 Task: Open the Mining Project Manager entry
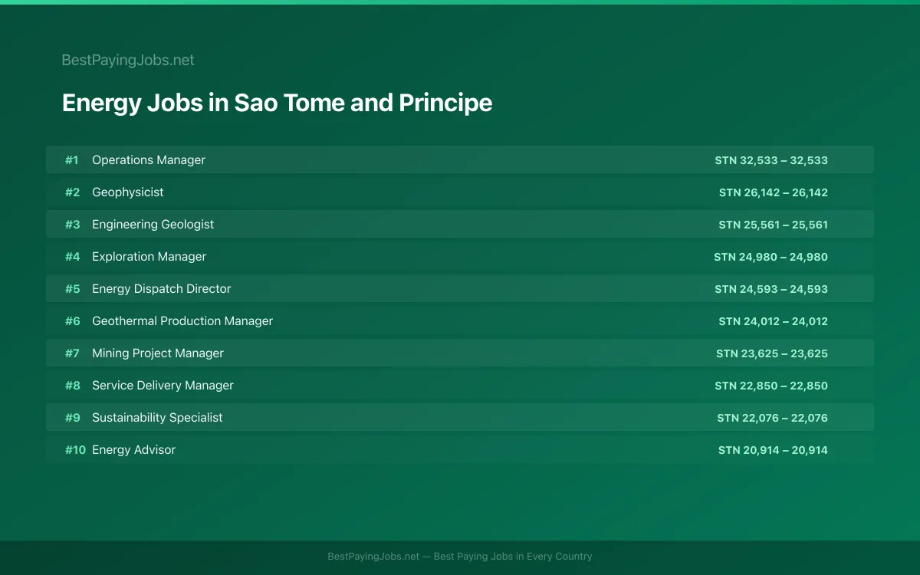pyautogui.click(x=460, y=353)
